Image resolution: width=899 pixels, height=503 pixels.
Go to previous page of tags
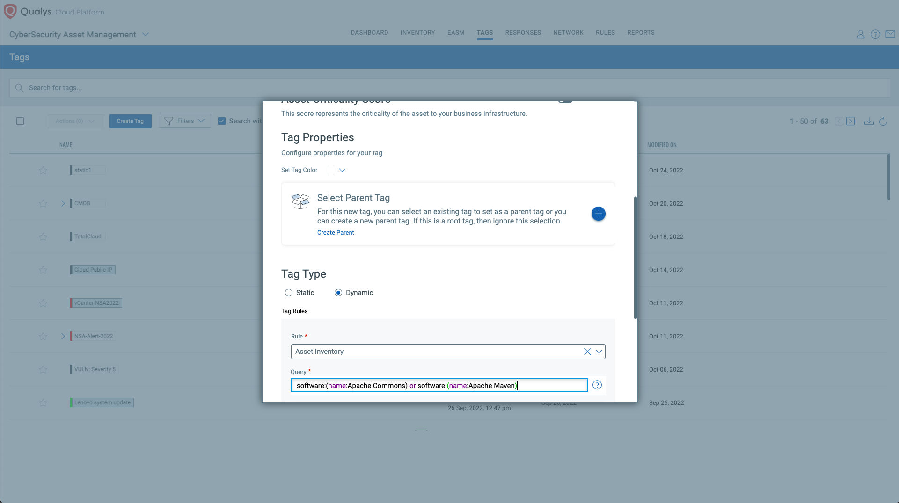(x=839, y=122)
